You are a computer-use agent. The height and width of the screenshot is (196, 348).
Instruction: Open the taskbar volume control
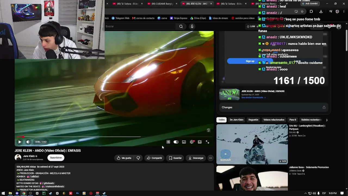click(x=315, y=193)
